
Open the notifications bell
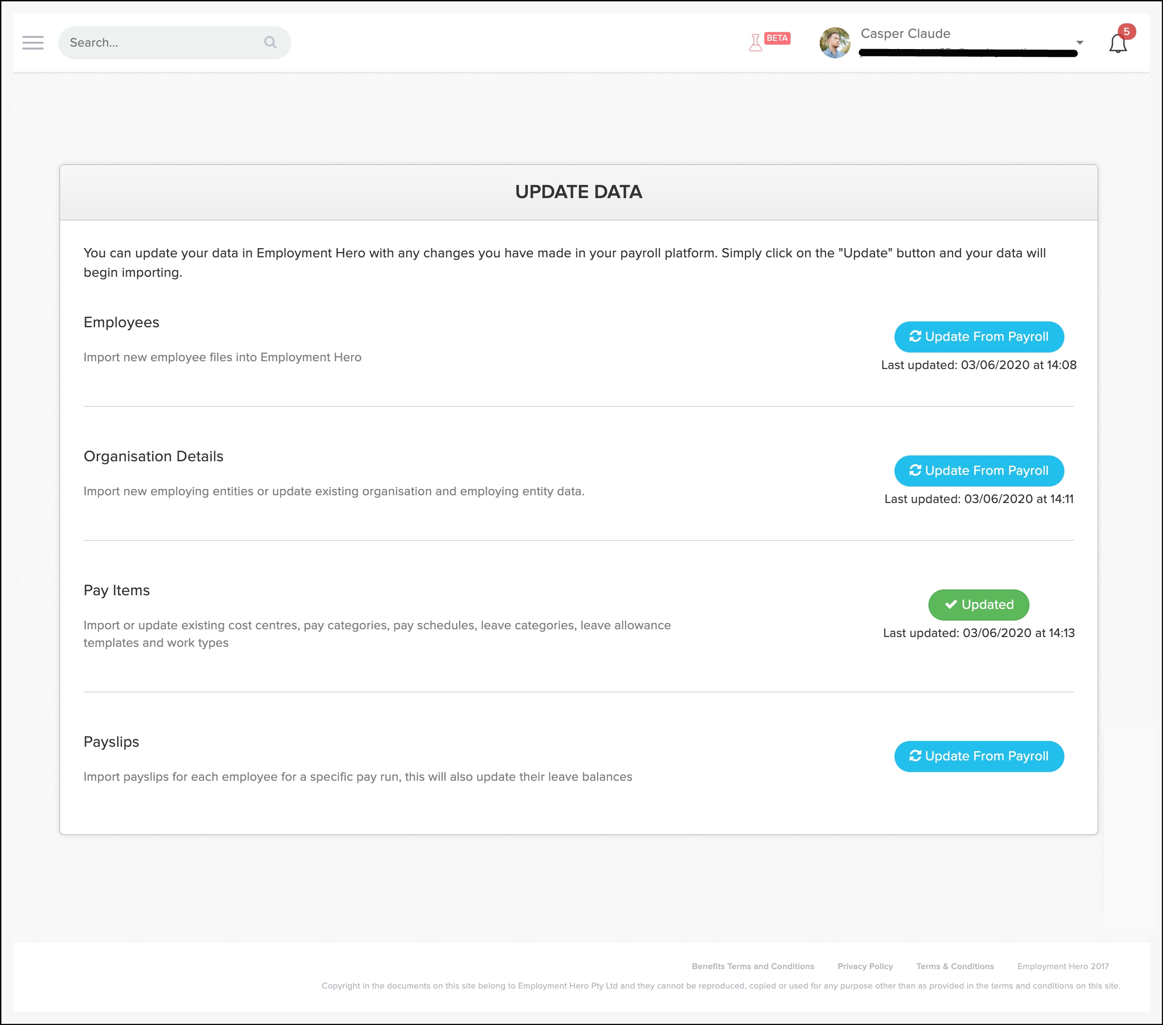(x=1117, y=44)
